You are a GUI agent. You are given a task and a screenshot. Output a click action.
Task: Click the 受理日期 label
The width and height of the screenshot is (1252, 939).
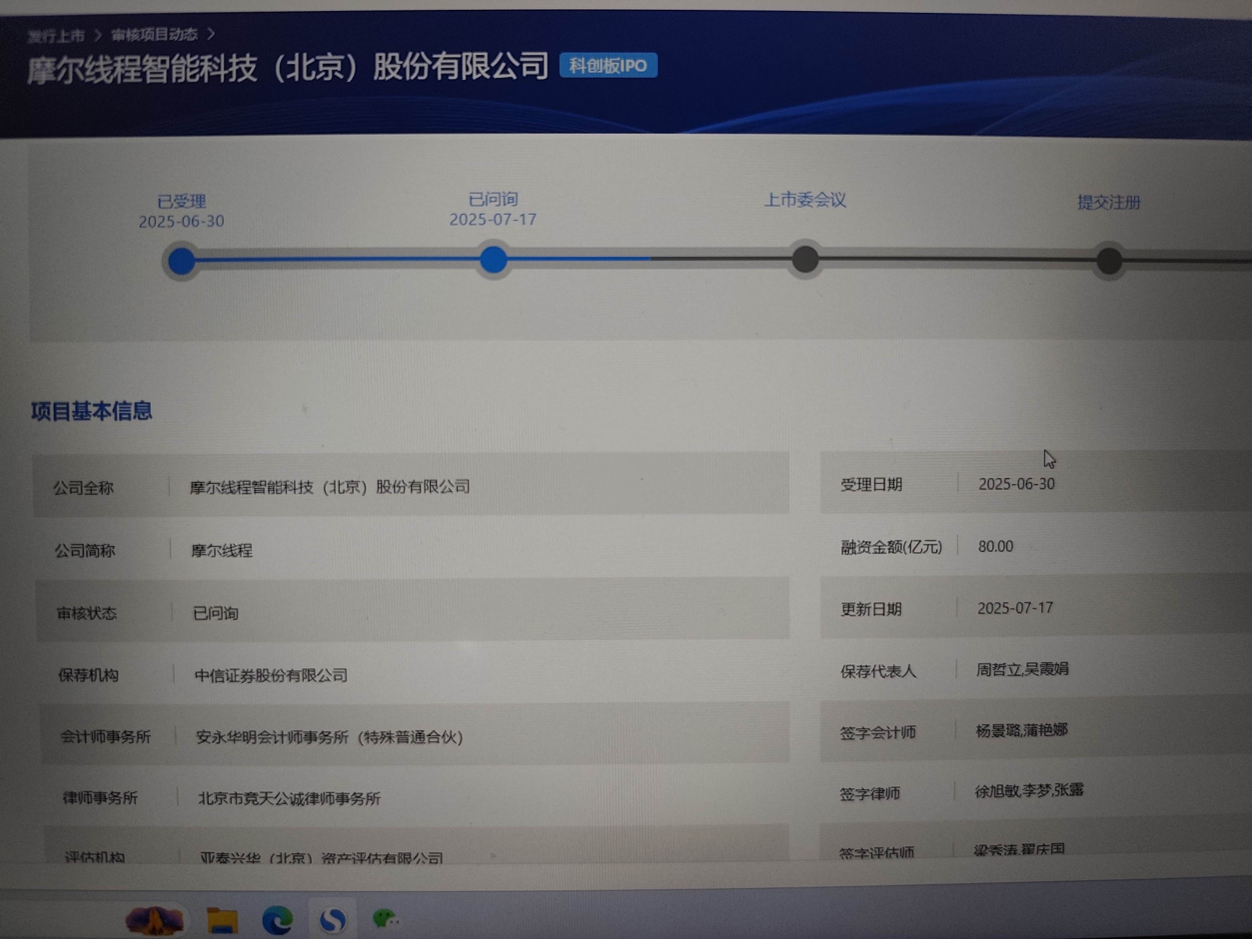pos(871,485)
